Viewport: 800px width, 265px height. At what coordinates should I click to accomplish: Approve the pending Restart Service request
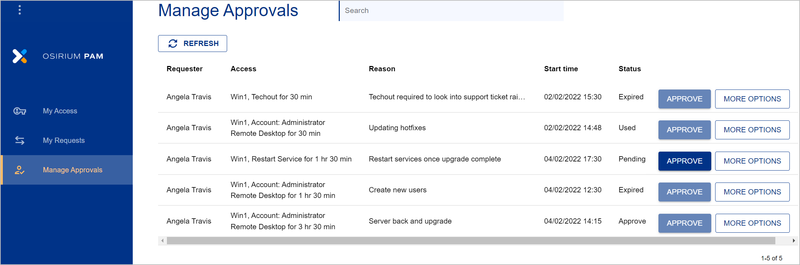[685, 161]
